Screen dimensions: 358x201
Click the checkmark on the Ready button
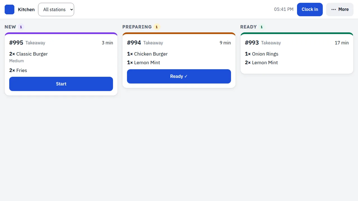186,76
